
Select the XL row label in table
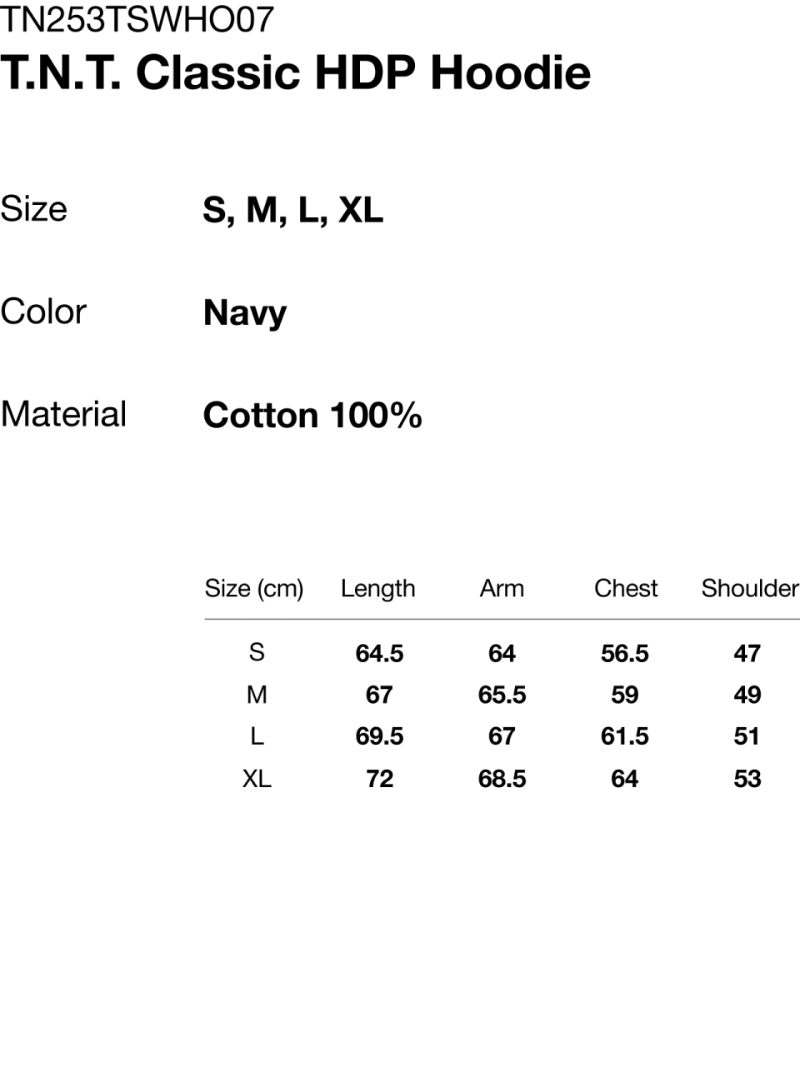[x=257, y=779]
